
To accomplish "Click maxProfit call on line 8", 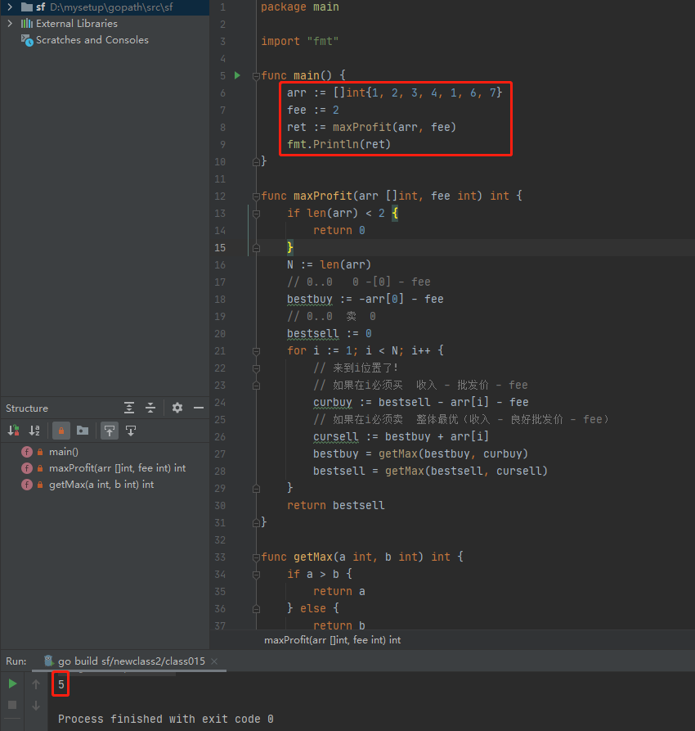I will click(362, 127).
